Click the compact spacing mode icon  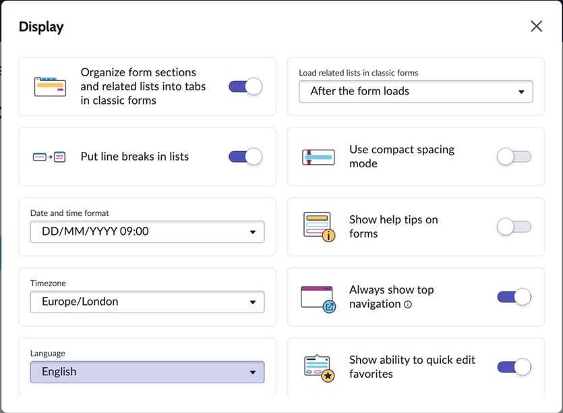(x=318, y=157)
